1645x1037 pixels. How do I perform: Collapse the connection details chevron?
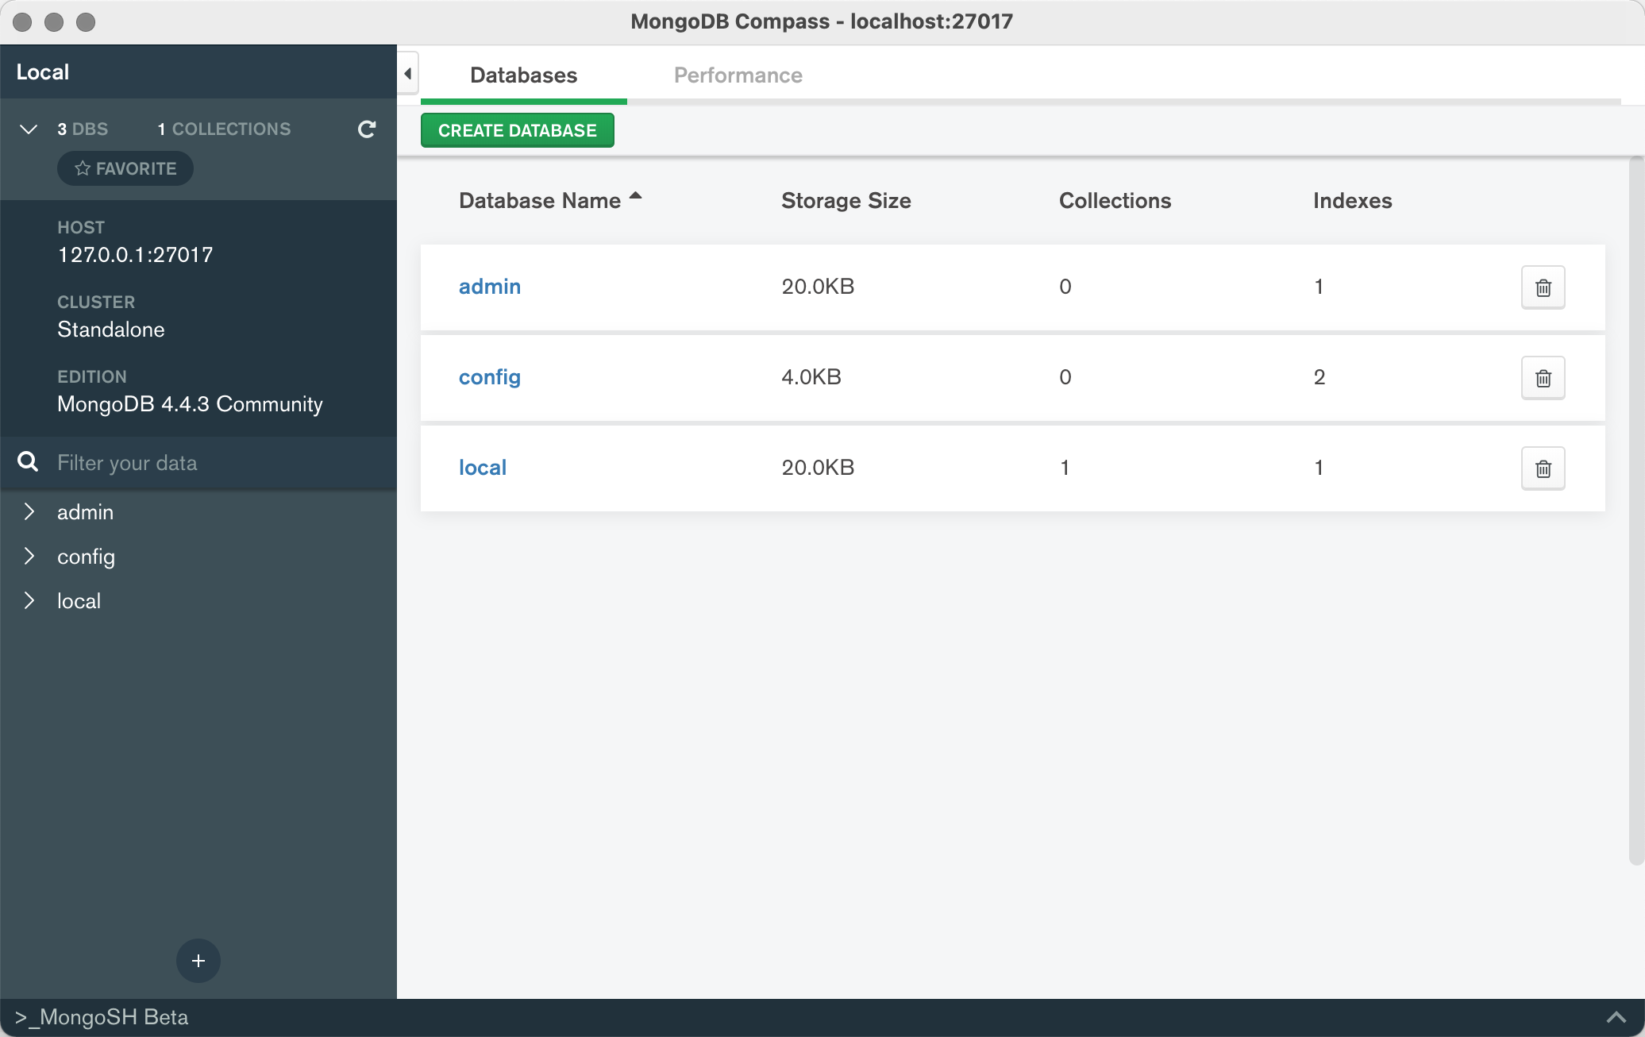coord(29,129)
